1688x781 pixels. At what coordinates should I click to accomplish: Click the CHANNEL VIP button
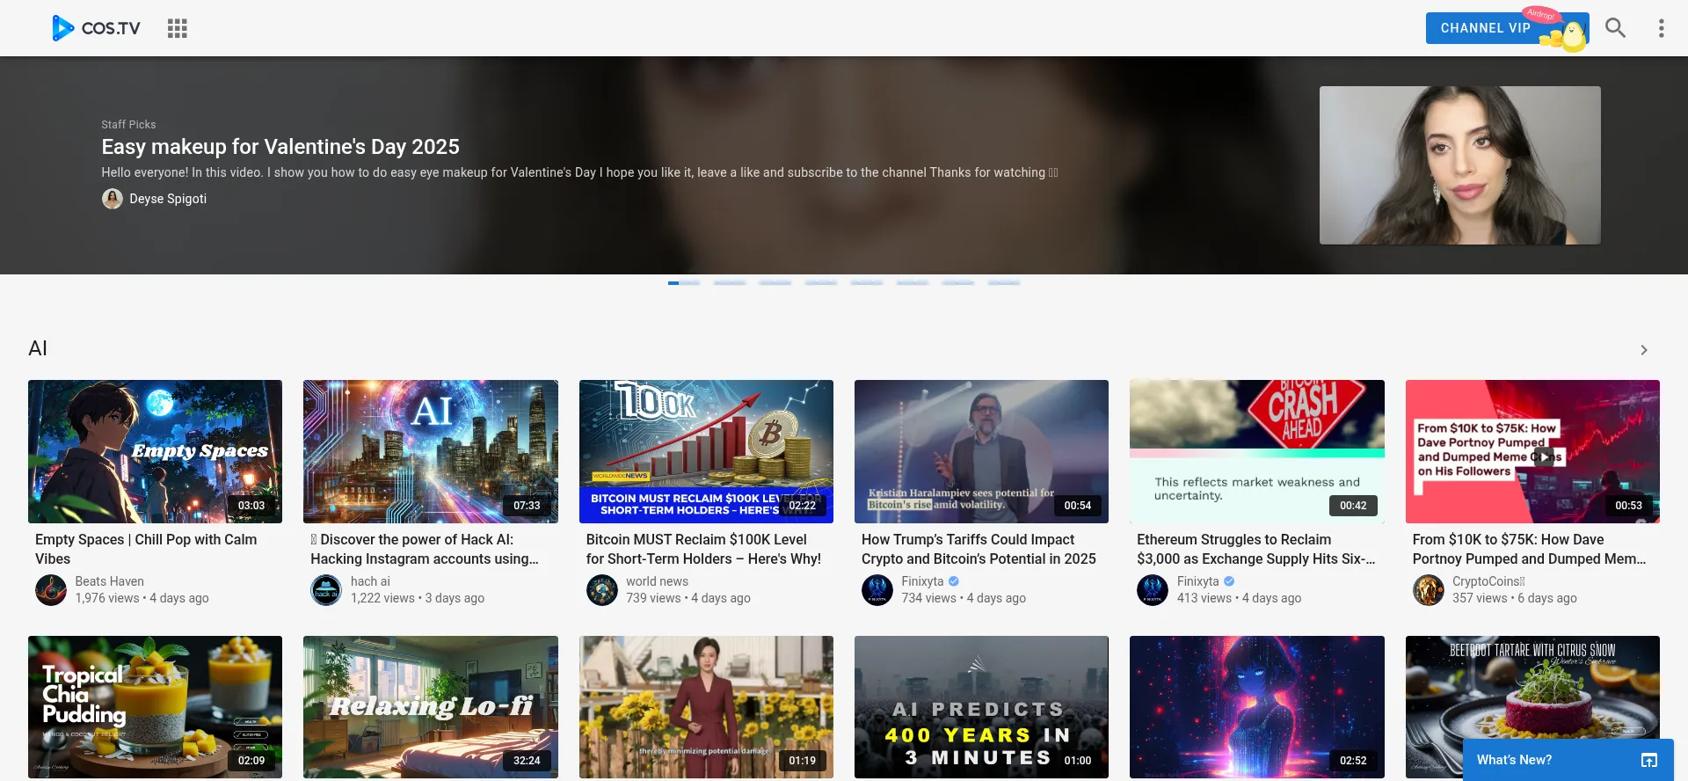(x=1485, y=28)
